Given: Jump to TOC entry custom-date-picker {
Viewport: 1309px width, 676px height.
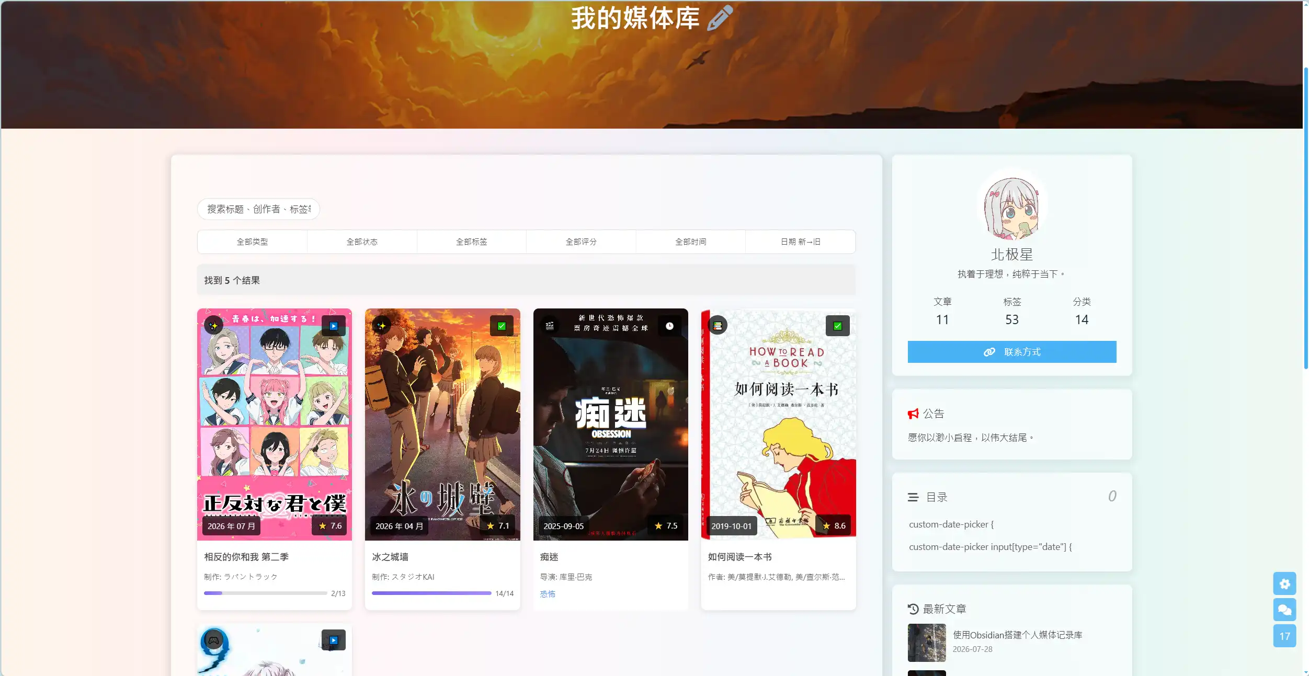Looking at the screenshot, I should pyautogui.click(x=951, y=524).
